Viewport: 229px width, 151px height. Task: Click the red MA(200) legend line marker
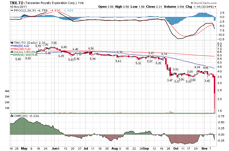pos(11,49)
